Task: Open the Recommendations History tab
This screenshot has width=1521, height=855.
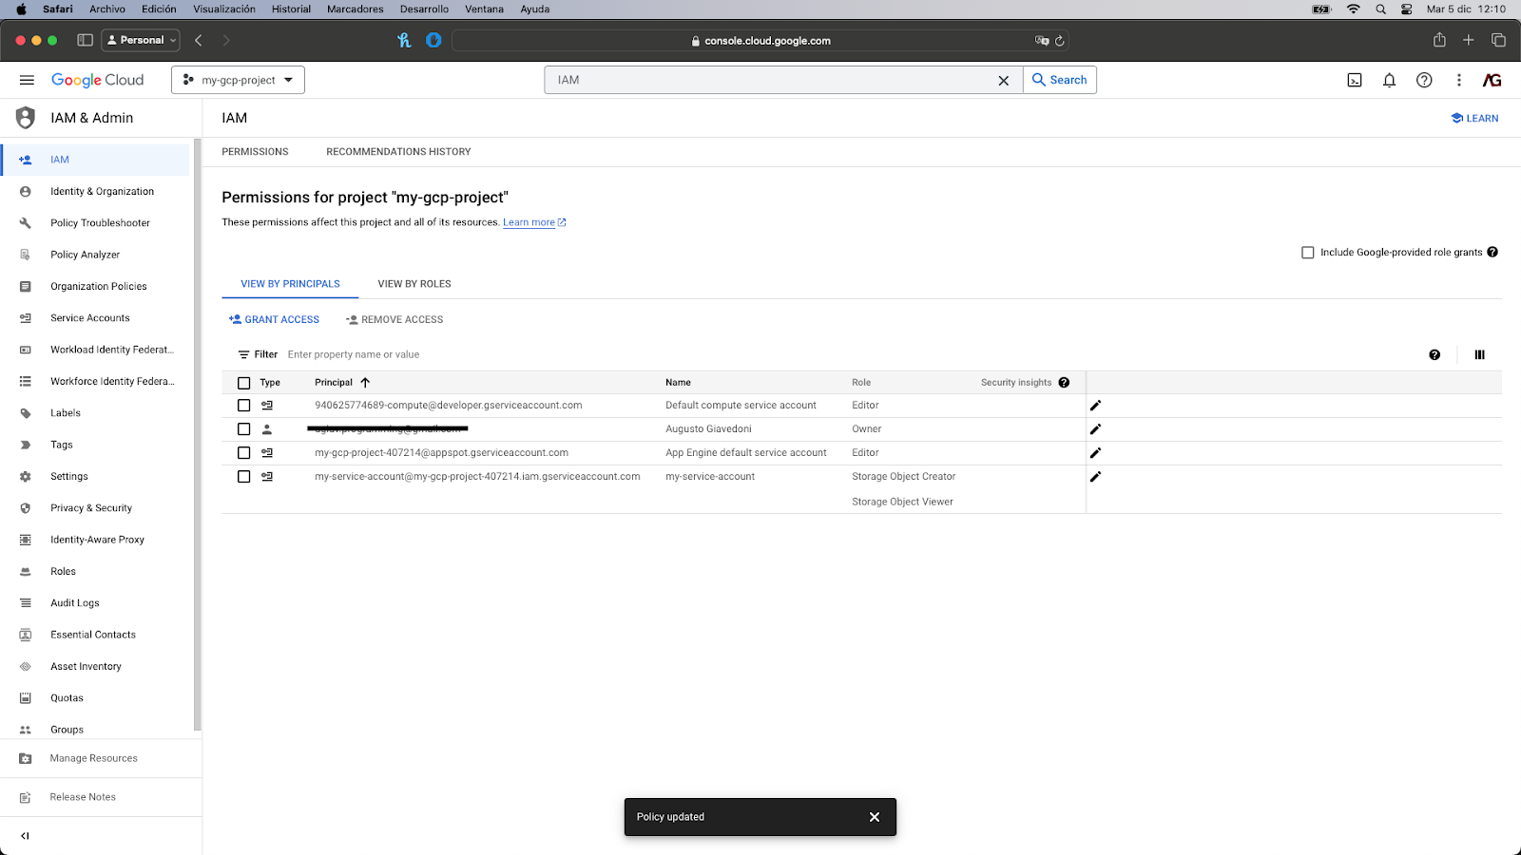Action: coord(398,152)
